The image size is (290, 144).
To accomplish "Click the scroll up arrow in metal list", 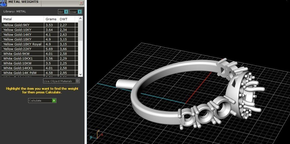I will [x=80, y=18].
